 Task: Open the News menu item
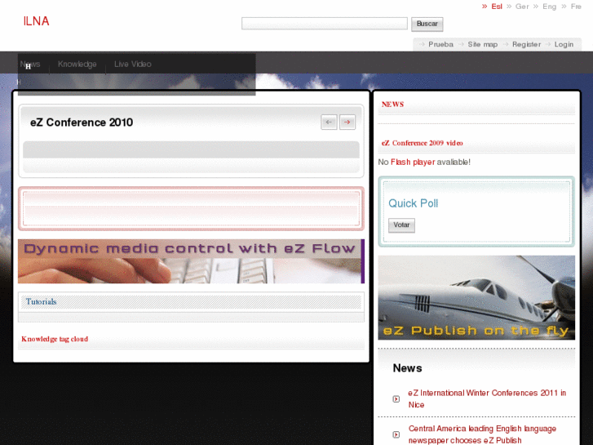click(30, 64)
